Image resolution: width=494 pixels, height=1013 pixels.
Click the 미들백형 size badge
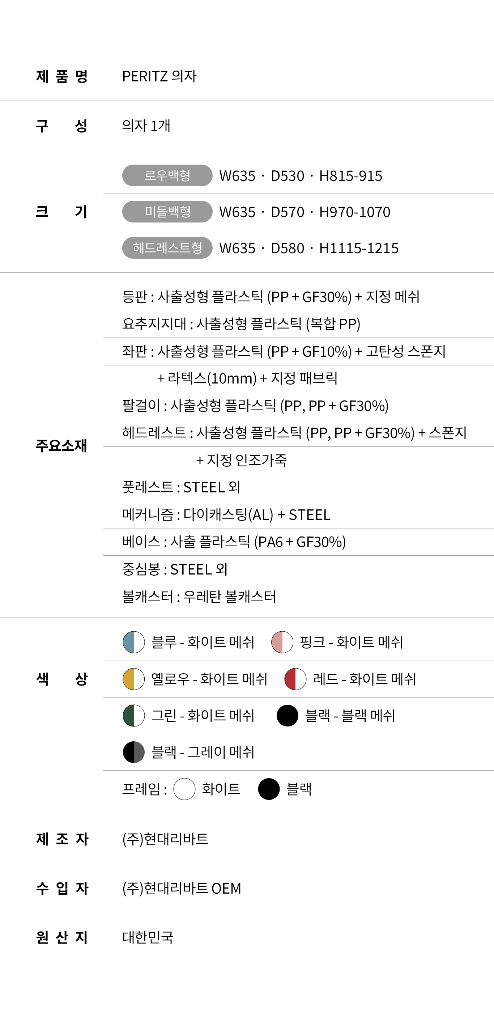click(167, 212)
